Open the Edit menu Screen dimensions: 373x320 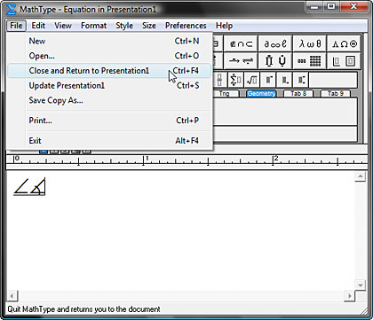pos(38,26)
